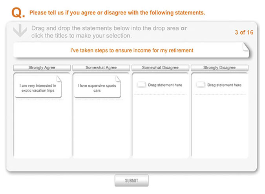Click the folded corner of the vacation trips card
265x194 pixels.
point(58,78)
